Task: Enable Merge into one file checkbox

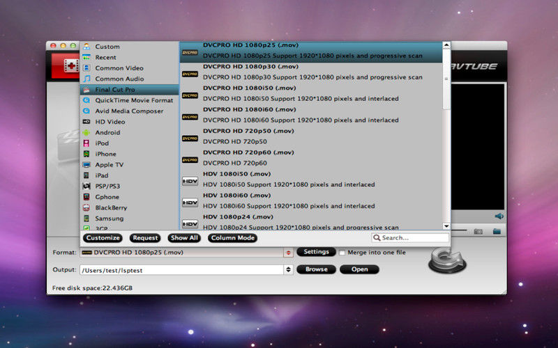Action: [342, 253]
